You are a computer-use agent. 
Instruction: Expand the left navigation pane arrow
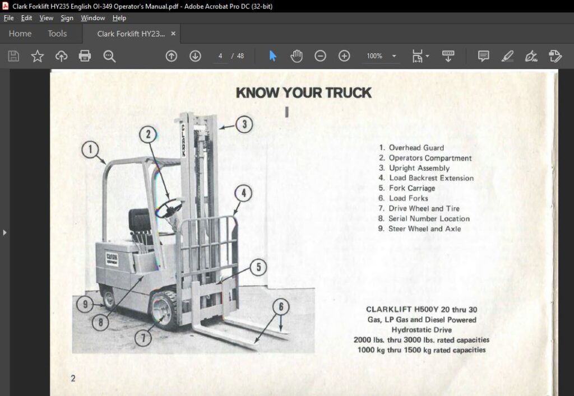pyautogui.click(x=4, y=232)
